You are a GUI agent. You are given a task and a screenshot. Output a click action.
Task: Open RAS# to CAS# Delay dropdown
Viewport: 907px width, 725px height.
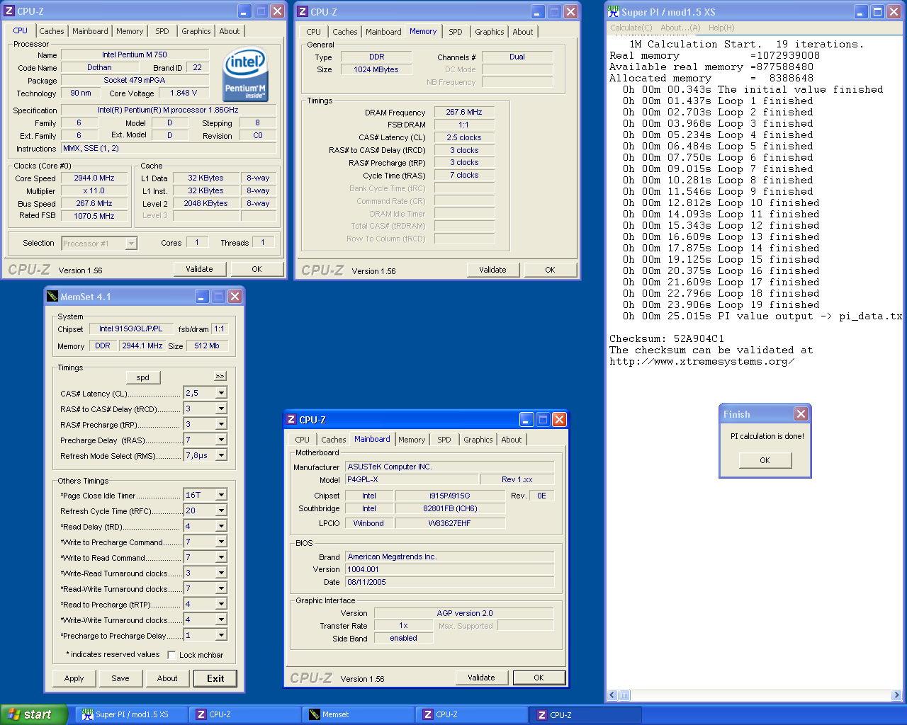coord(221,409)
